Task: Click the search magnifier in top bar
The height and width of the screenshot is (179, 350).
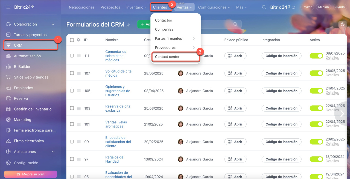Action: click(x=264, y=7)
